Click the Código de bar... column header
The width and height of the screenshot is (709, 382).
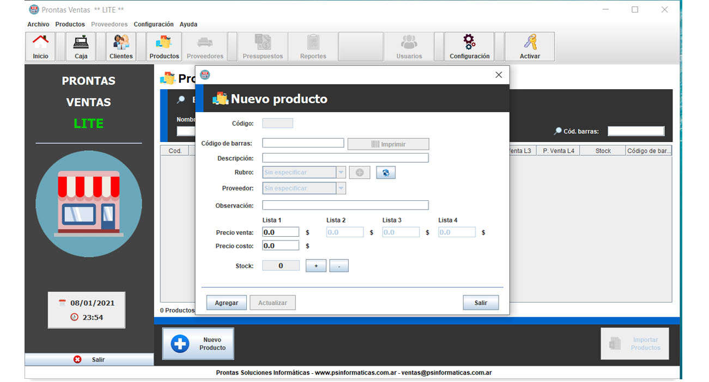point(649,151)
